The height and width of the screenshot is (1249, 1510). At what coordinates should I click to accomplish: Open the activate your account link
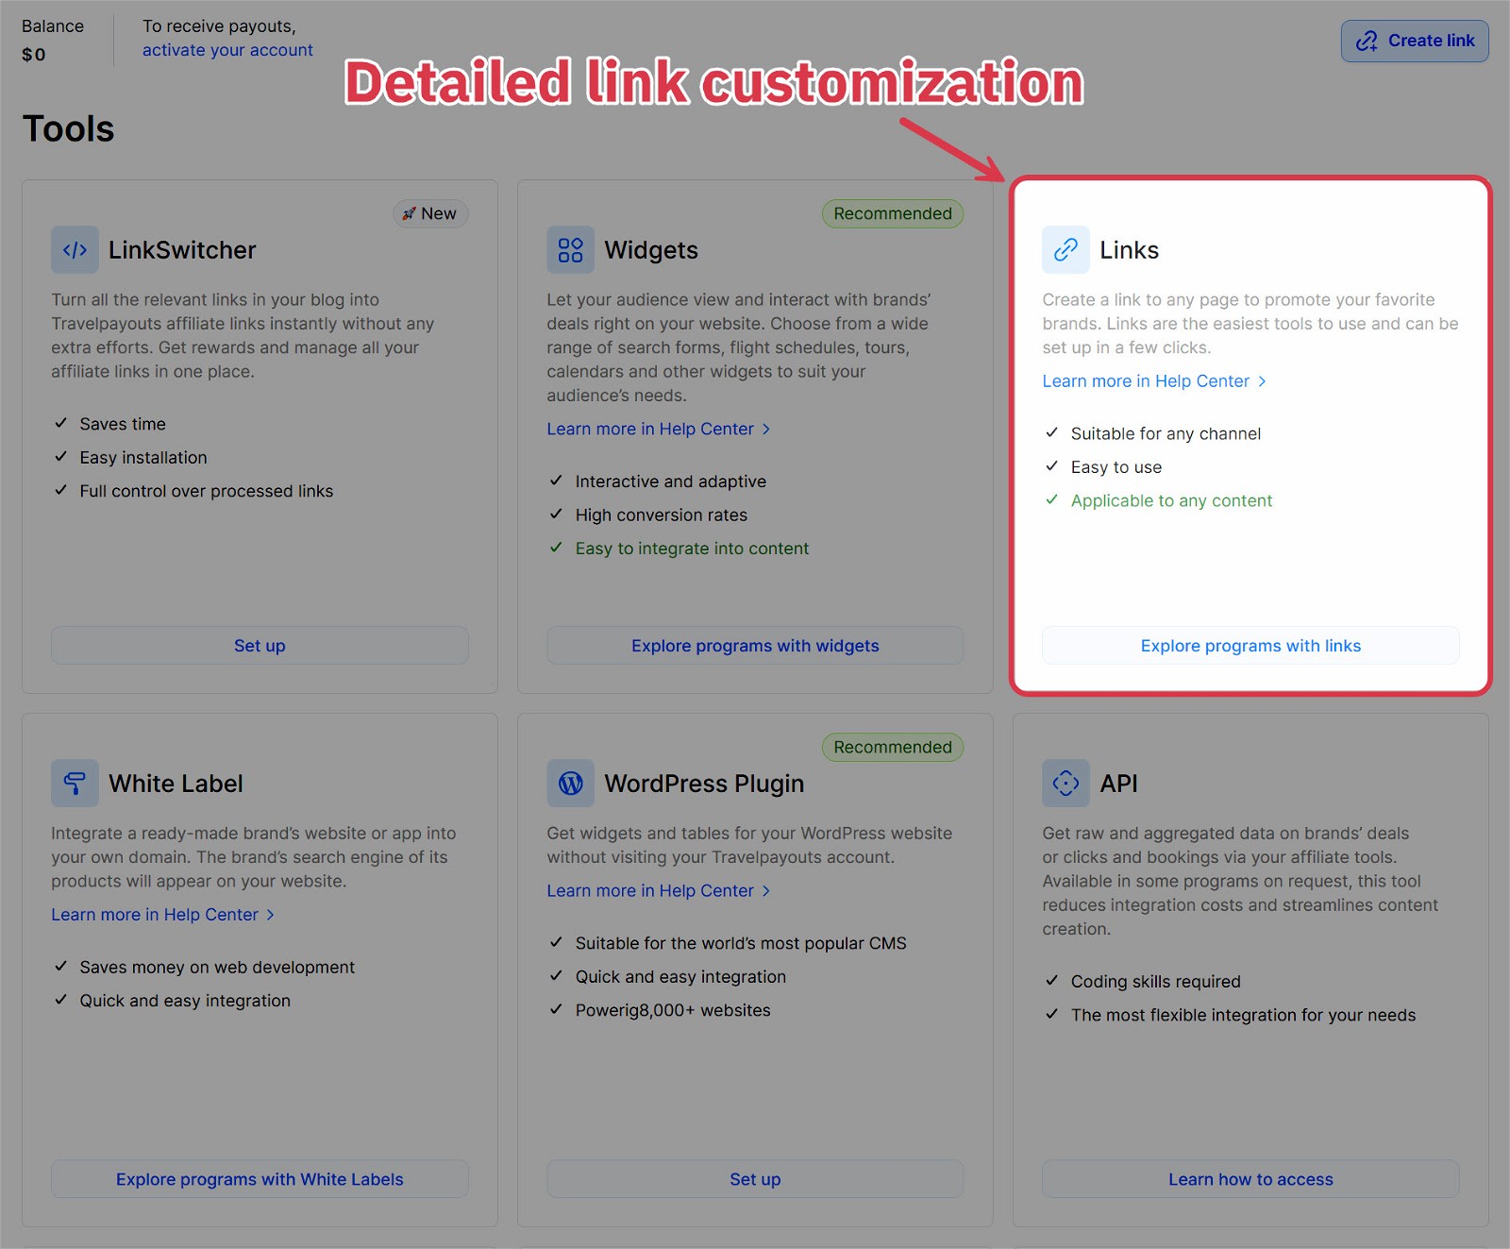click(227, 50)
